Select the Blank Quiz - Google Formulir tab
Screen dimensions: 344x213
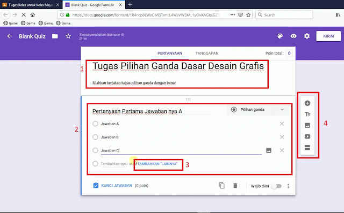[x=94, y=5]
